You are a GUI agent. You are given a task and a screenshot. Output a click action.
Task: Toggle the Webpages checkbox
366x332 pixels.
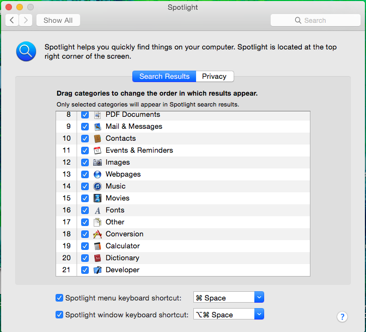click(x=85, y=174)
